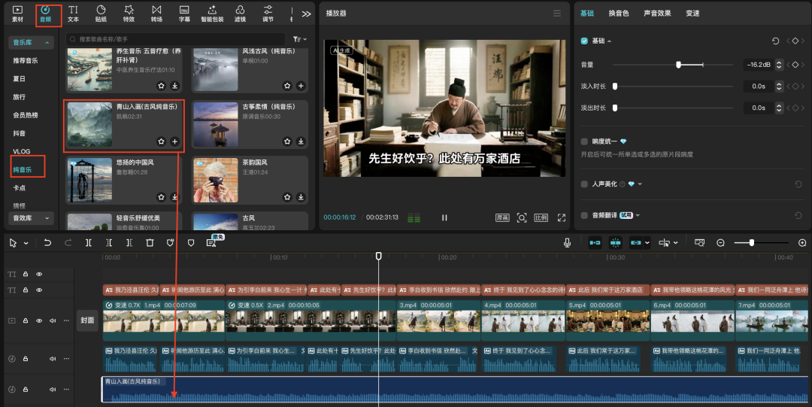812x407 pixels.
Task: Open the 字幕 tab in top toolbar
Action: coord(184,13)
